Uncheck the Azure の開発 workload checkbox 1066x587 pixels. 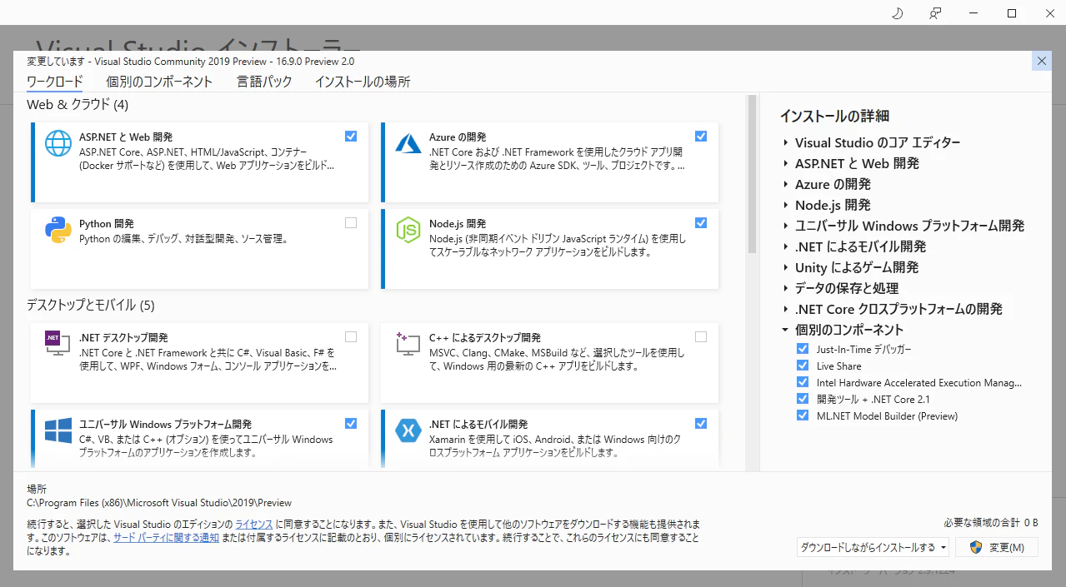click(x=701, y=136)
